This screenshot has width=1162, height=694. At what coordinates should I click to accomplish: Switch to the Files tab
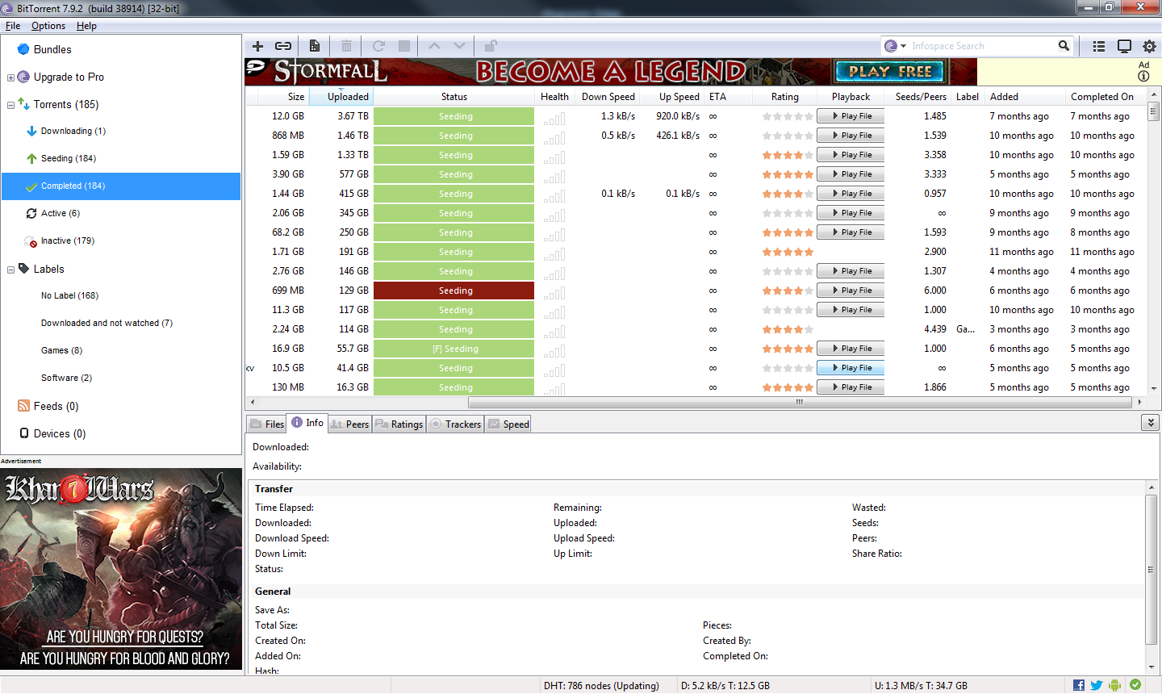point(267,424)
